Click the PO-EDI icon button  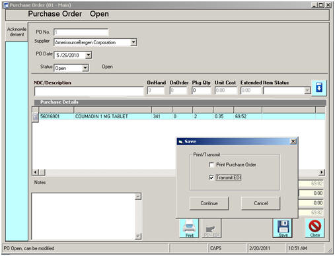coord(211,228)
